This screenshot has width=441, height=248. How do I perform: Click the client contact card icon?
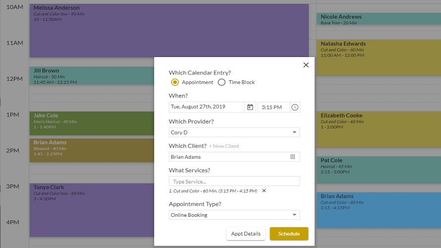292,157
